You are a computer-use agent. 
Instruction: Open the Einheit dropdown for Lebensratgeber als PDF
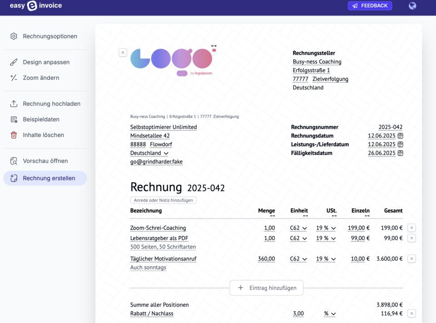[x=298, y=238]
